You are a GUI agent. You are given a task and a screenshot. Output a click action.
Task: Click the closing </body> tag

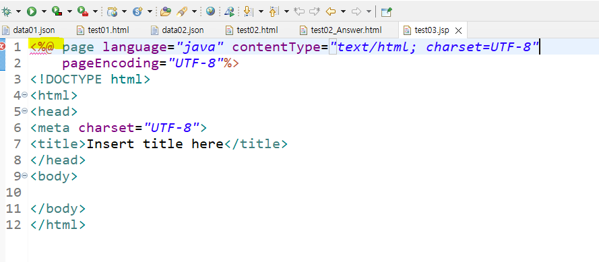pos(58,209)
